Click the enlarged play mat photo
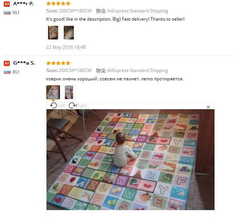This screenshot has width=234, height=218. [x=130, y=159]
